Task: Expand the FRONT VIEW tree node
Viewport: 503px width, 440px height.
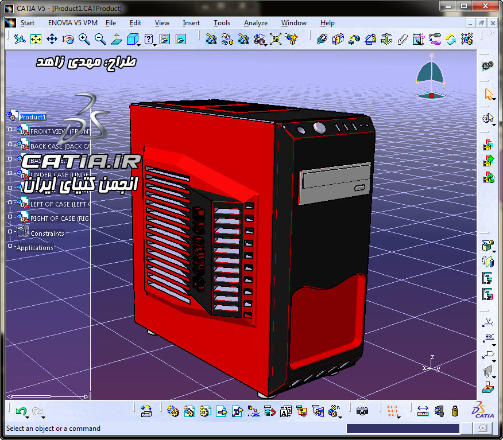Action: point(10,130)
